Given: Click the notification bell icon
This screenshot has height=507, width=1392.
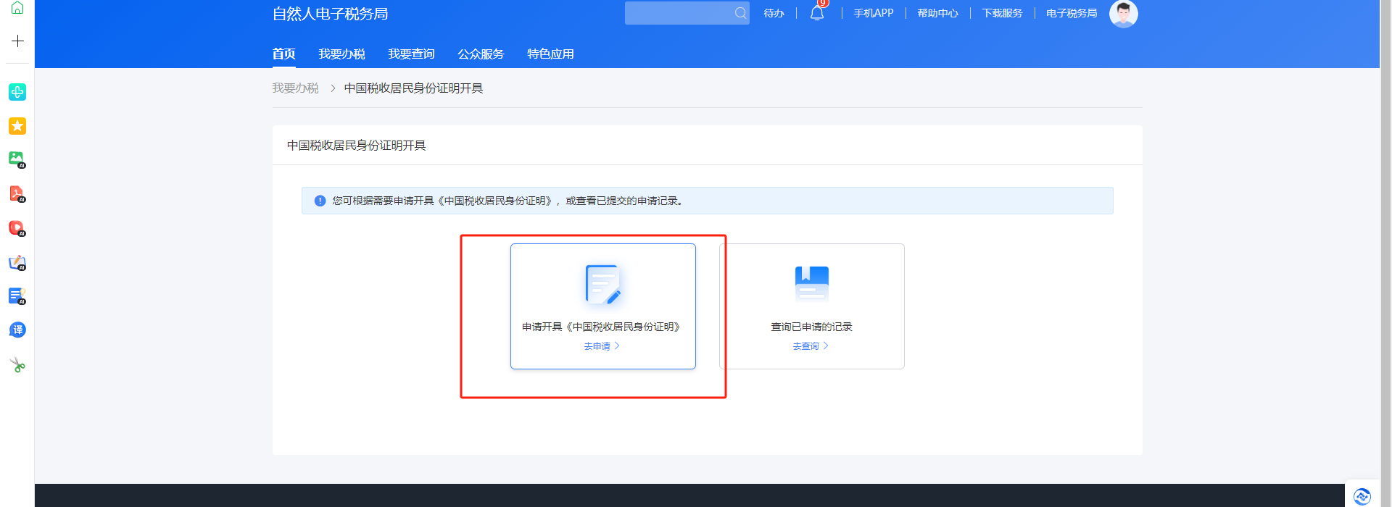Looking at the screenshot, I should point(817,13).
